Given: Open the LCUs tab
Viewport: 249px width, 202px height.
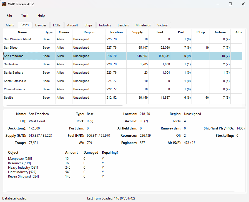Looking at the screenshot, I should 57,25.
